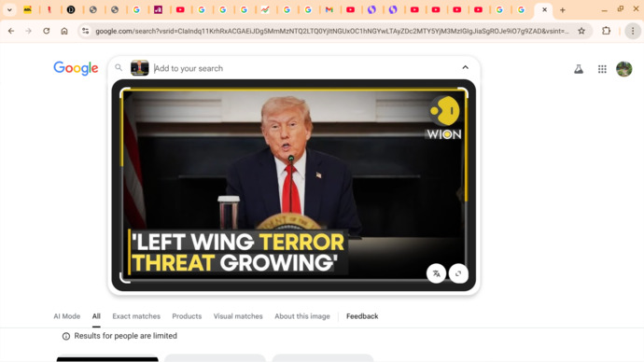
Task: Go back to the previous page
Action: 11,31
